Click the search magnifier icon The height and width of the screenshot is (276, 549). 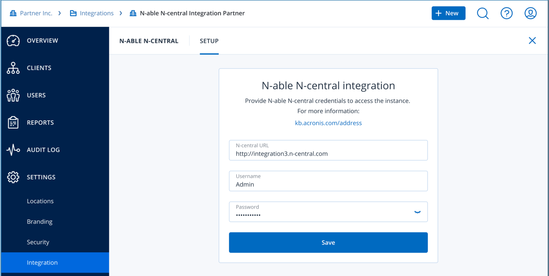tap(483, 13)
